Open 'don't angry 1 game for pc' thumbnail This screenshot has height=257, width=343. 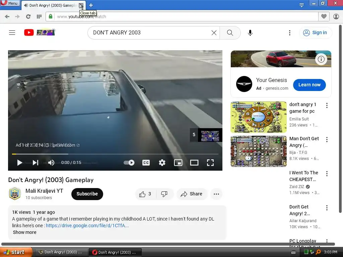[x=259, y=117]
